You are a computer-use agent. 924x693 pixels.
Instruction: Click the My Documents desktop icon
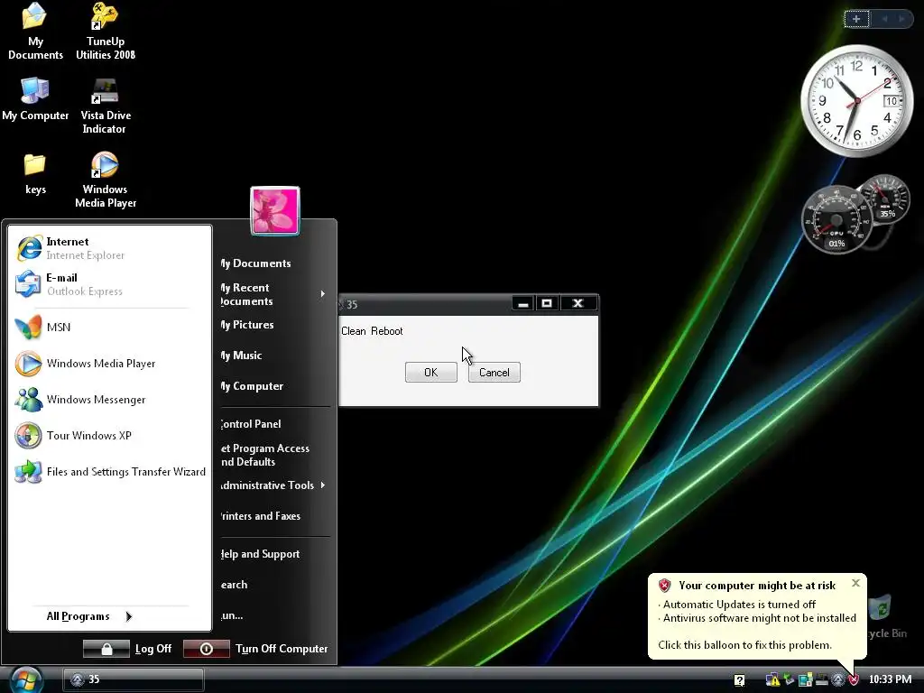(35, 31)
